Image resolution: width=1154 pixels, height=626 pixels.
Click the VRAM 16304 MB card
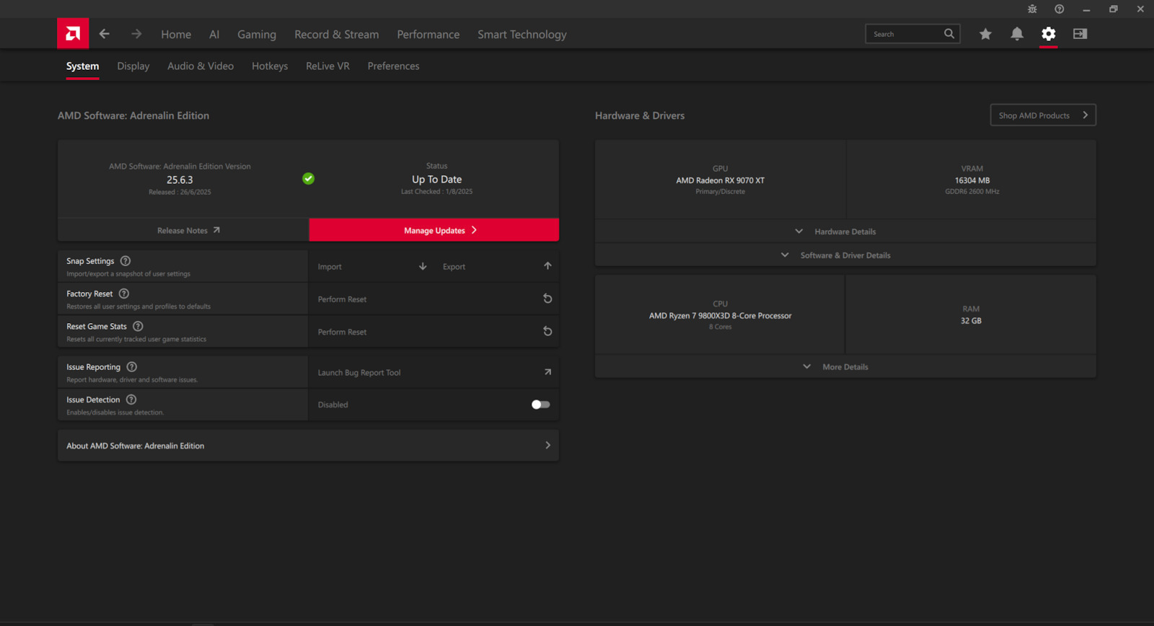pyautogui.click(x=972, y=180)
